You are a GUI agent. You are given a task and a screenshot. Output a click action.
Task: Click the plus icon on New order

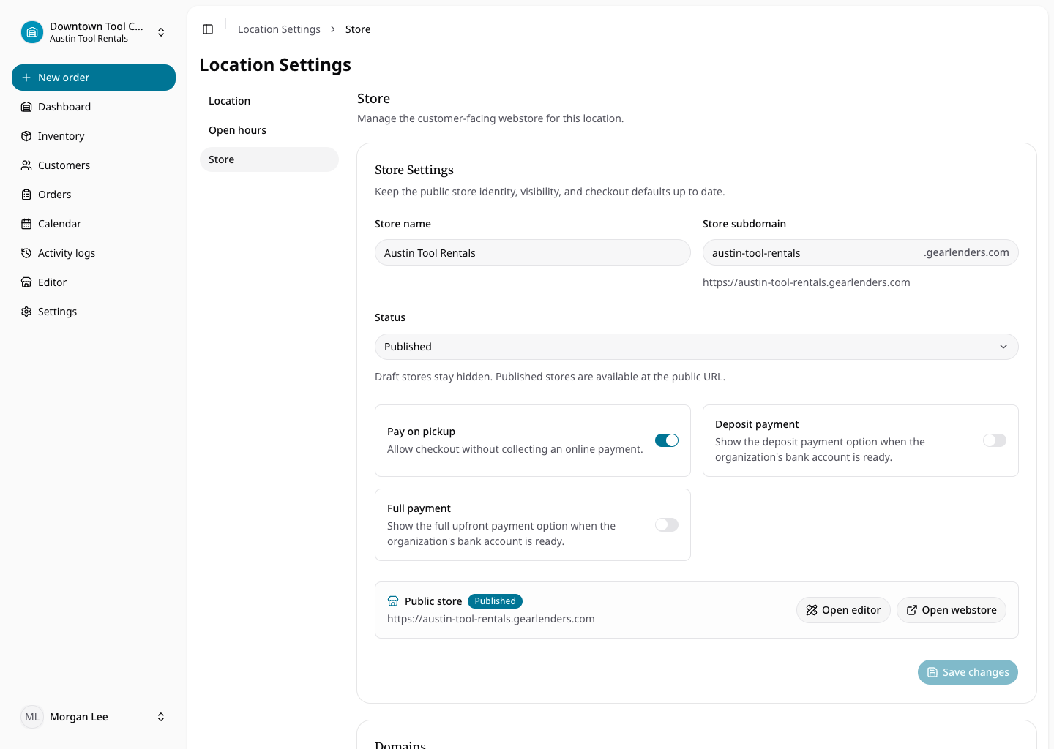(x=26, y=78)
